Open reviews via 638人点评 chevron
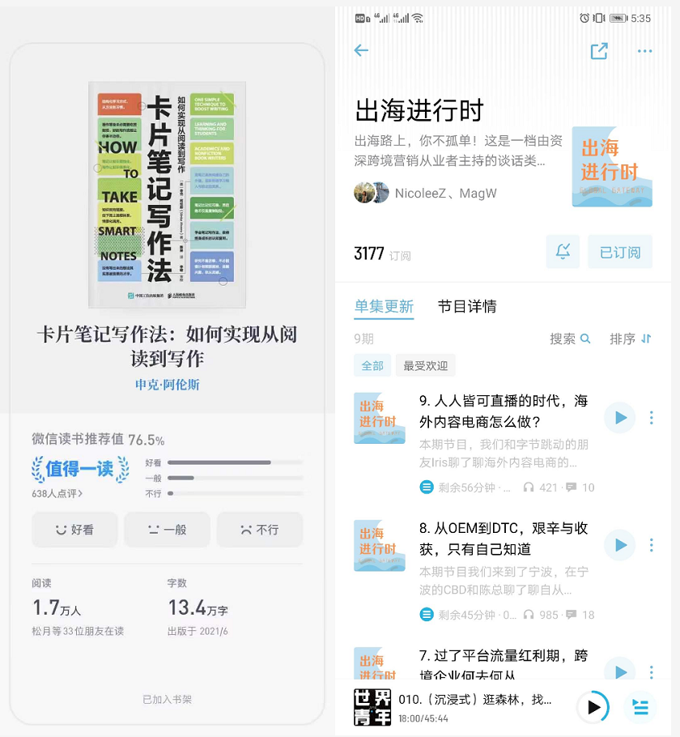This screenshot has width=680, height=737. click(57, 493)
